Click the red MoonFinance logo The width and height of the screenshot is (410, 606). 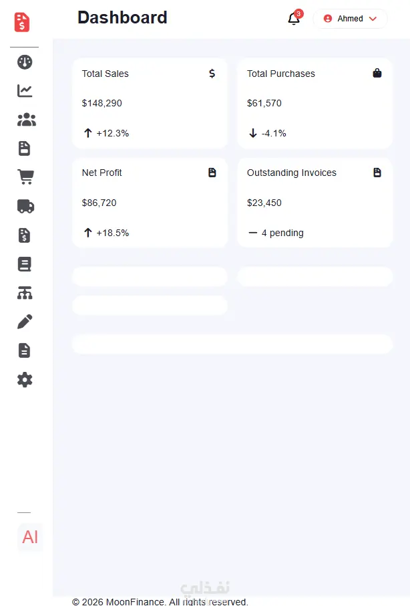(22, 22)
